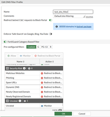Click the Security Risk count badge

pos(24,68)
